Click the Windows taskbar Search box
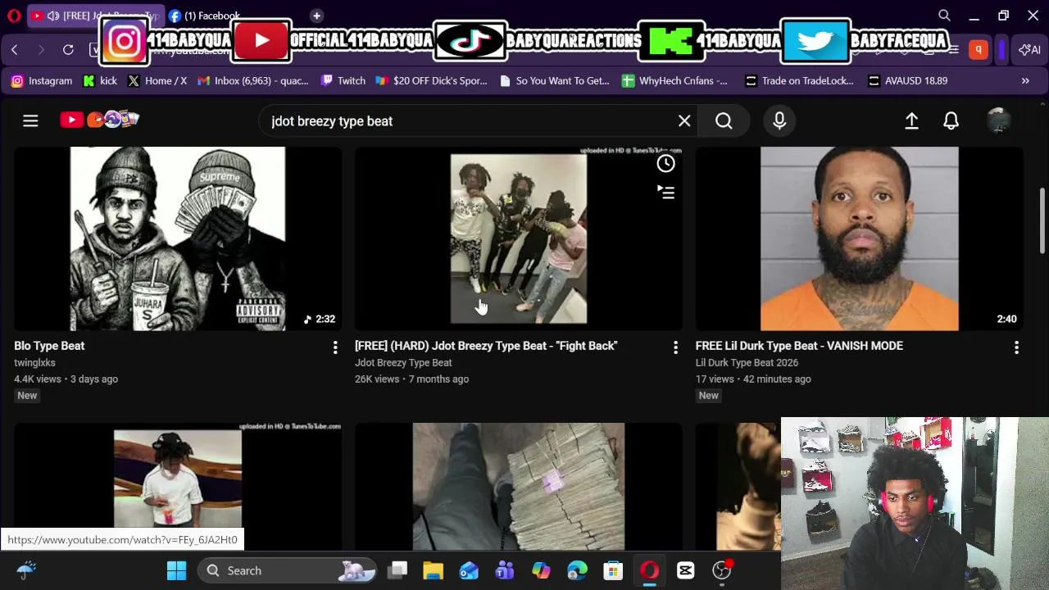 coord(287,570)
